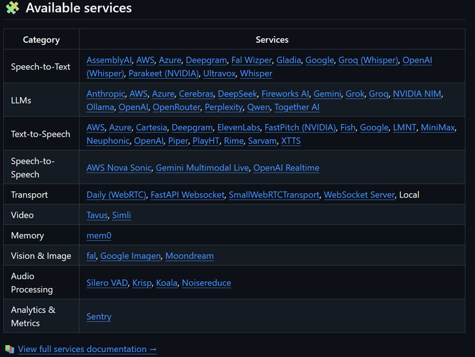Open the Groq link in the LLMs row

click(378, 94)
